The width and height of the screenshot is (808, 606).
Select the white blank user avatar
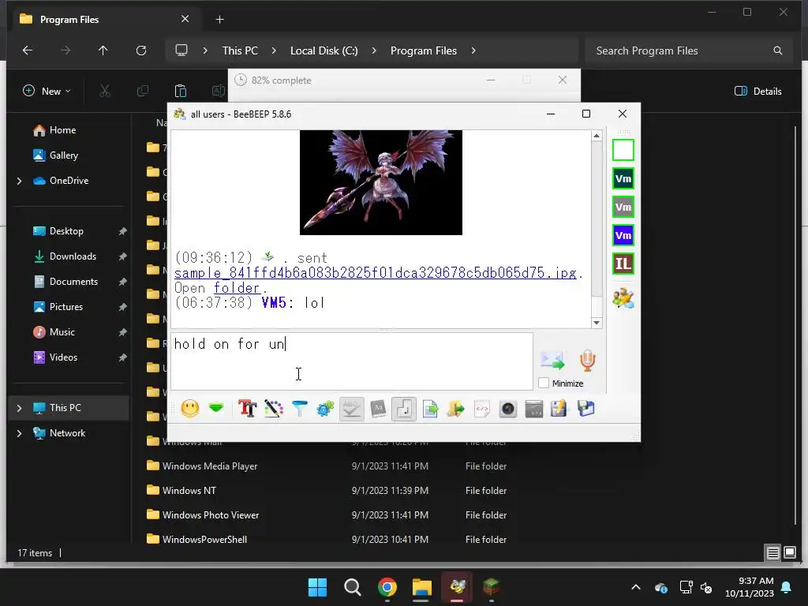coord(623,150)
